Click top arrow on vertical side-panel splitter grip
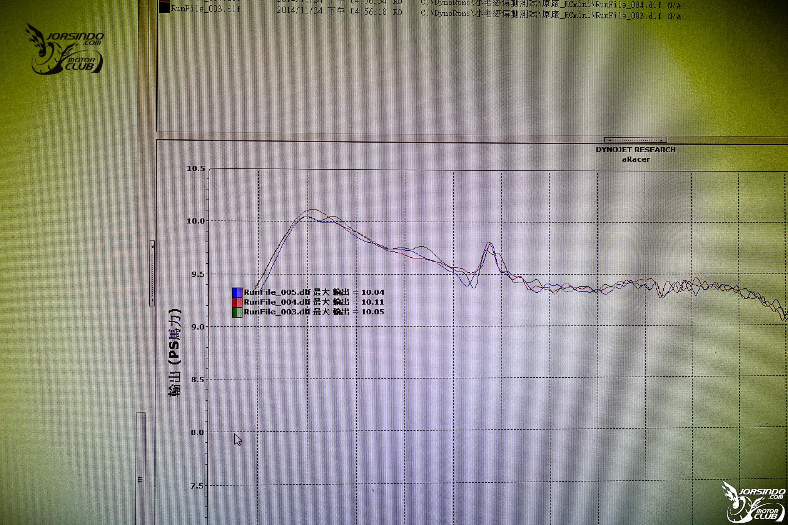788x525 pixels. pos(152,247)
